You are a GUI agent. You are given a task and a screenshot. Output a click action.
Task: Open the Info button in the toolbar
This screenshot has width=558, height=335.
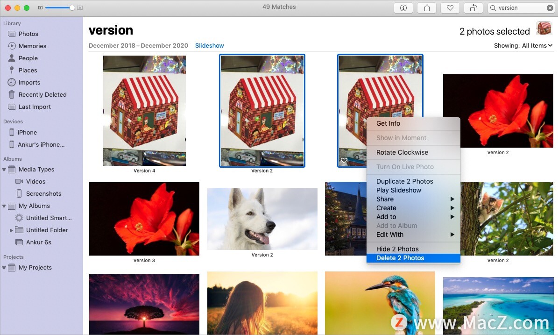pos(403,8)
